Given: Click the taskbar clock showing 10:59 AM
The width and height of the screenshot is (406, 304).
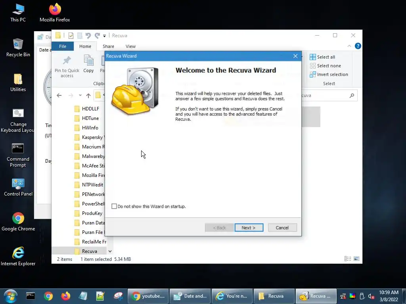Looking at the screenshot, I should click(389, 296).
